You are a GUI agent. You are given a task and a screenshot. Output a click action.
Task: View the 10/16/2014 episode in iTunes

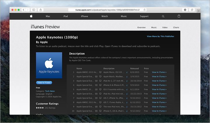pos(159,81)
